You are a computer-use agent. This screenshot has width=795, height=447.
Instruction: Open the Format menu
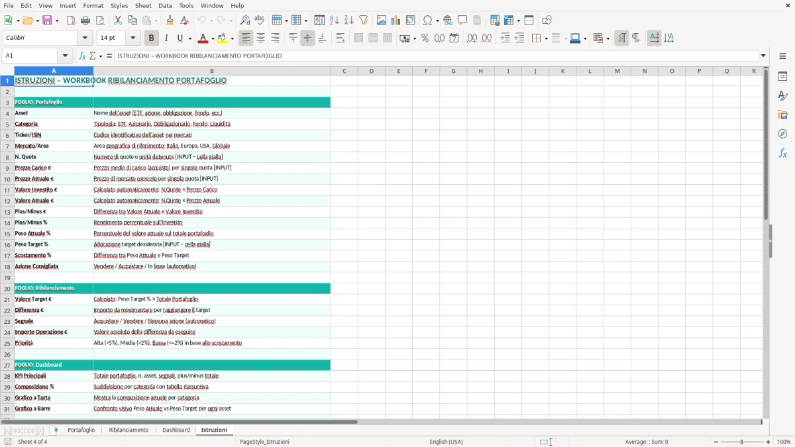click(x=93, y=5)
